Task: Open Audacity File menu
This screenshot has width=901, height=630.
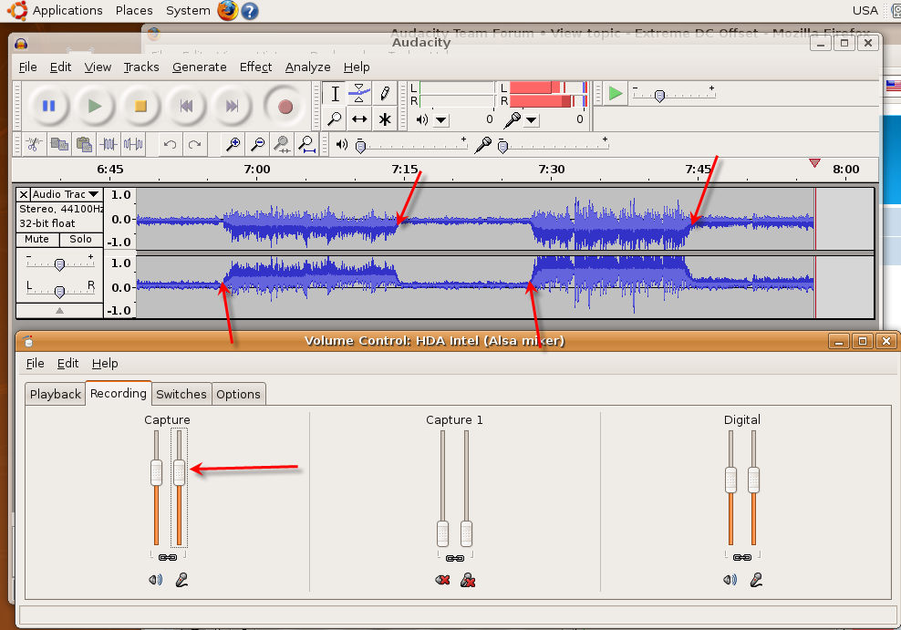Action: pos(27,67)
